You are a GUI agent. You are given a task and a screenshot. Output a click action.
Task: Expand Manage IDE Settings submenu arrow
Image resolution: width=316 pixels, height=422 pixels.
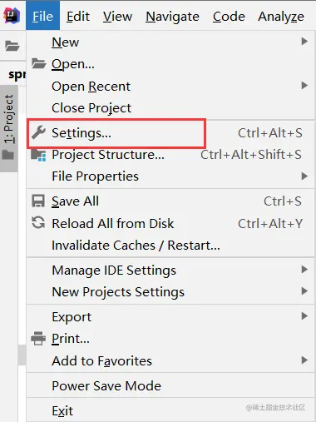(304, 270)
